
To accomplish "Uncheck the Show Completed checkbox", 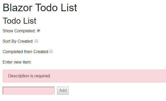I will [38, 30].
